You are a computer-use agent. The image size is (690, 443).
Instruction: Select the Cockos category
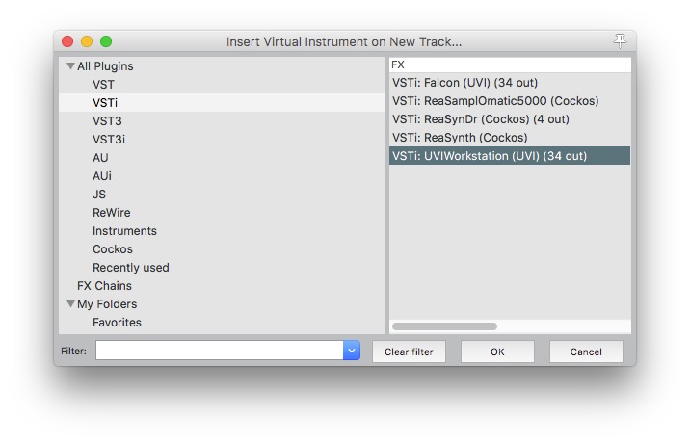[x=112, y=249]
